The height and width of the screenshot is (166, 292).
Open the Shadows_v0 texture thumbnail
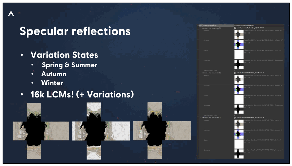[239, 64]
